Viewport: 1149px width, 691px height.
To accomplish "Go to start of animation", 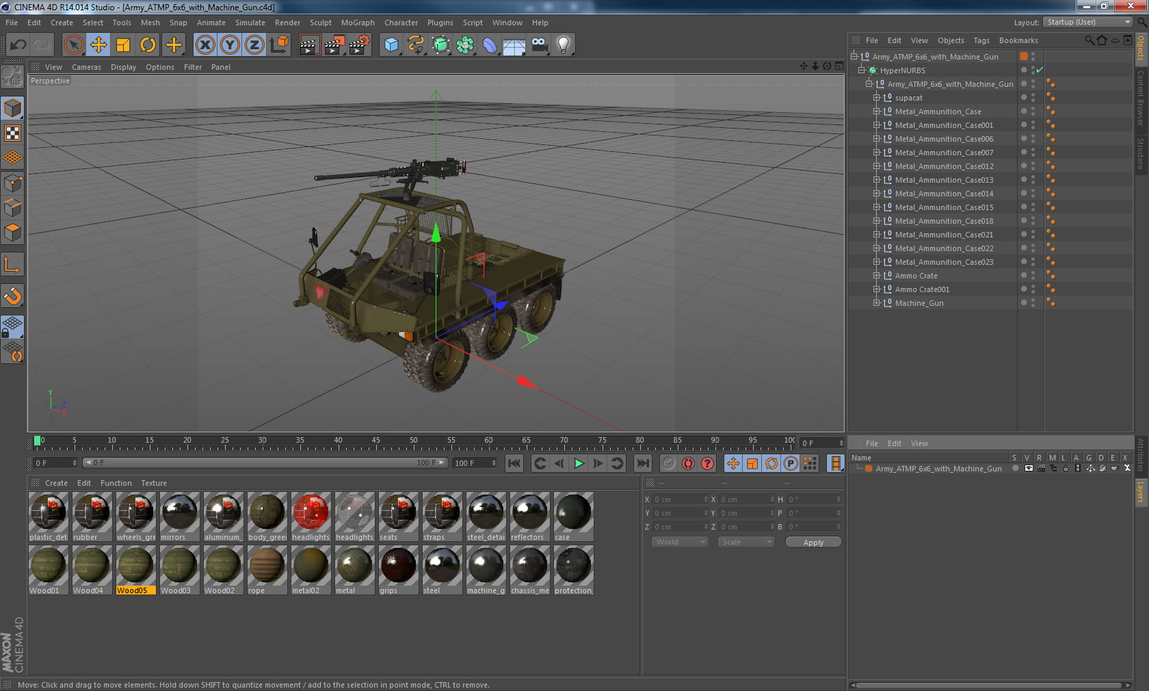I will pos(514,463).
